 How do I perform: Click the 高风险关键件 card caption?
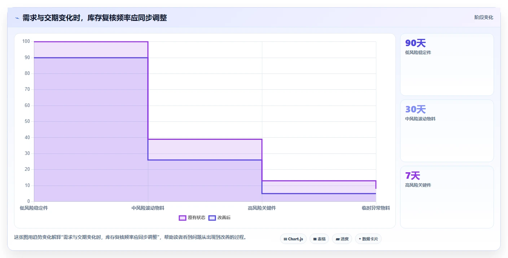click(418, 185)
